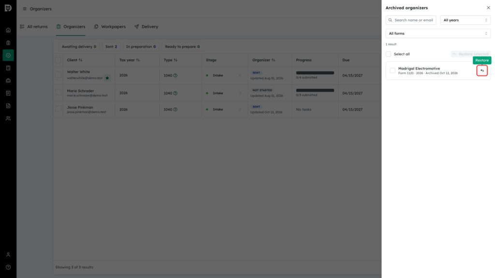The width and height of the screenshot is (495, 278).
Task: Click the app logo in the sidebar
Action: (8, 8)
